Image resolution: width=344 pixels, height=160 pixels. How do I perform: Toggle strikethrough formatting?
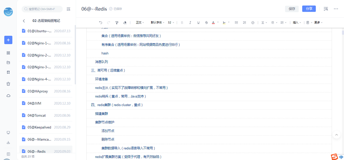click(206, 23)
